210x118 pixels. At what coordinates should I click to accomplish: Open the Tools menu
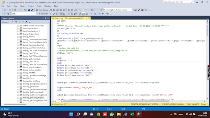tap(39, 6)
